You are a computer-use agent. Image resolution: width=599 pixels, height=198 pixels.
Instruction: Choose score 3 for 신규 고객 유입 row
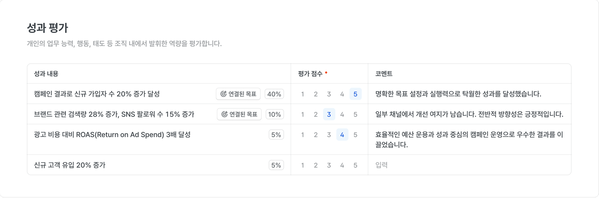(x=329, y=165)
